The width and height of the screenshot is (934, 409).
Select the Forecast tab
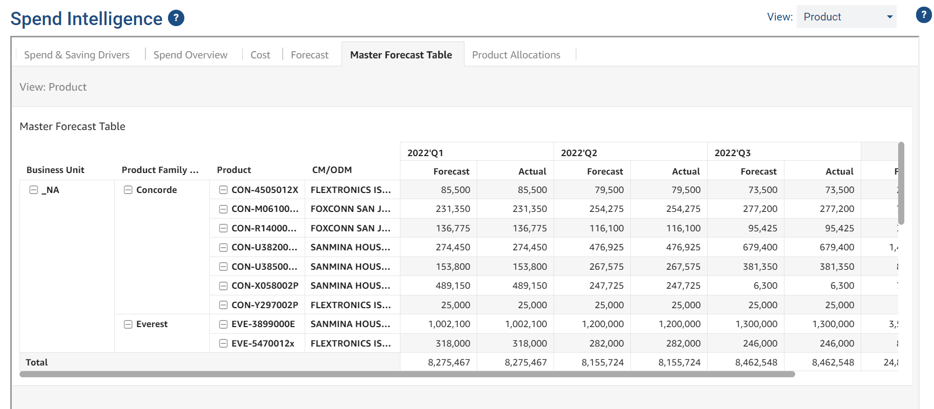pos(309,55)
